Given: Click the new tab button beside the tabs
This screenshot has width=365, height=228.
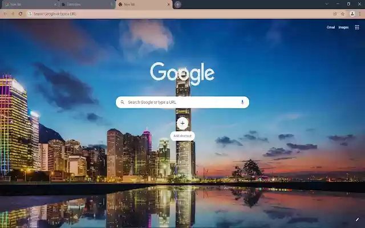Looking at the screenshot, I should click(x=177, y=5).
